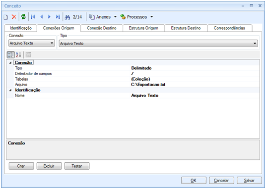Viewport: 266px width, 189px height.
Task: Go to next record arrow
Action: coord(49,17)
